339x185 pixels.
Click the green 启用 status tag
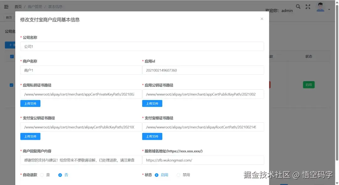point(309,85)
